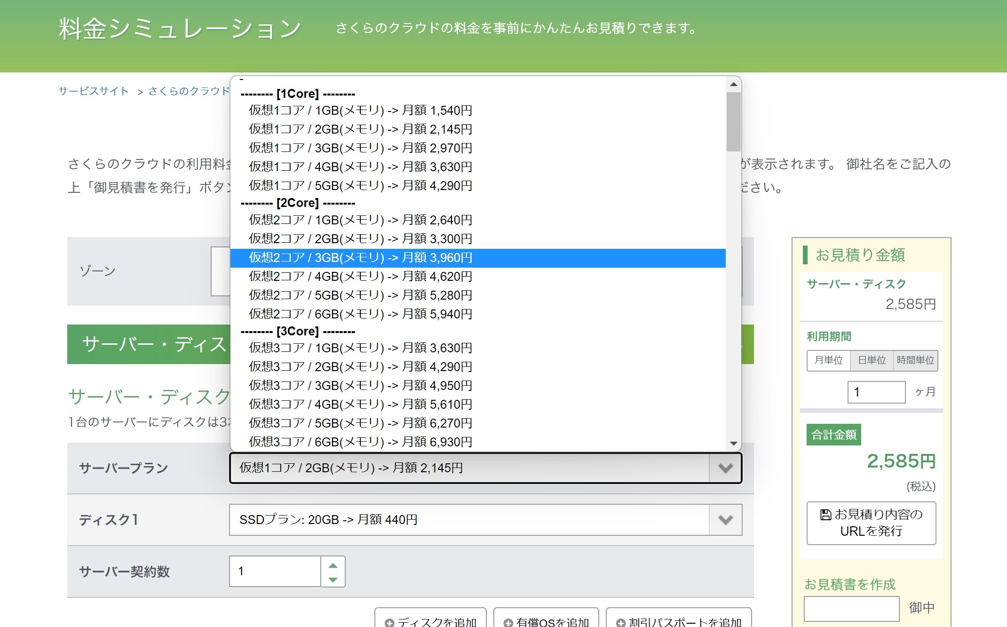Click the plan list scrollbar thumb
The width and height of the screenshot is (1007, 627).
point(733,122)
